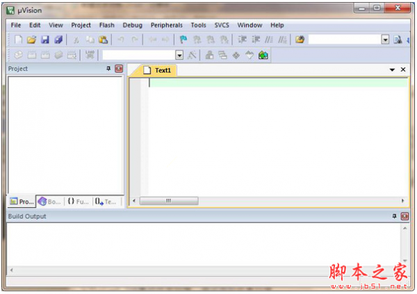The image size is (417, 294).
Task: Toggle pin on the Build Output panel
Action: (x=394, y=217)
